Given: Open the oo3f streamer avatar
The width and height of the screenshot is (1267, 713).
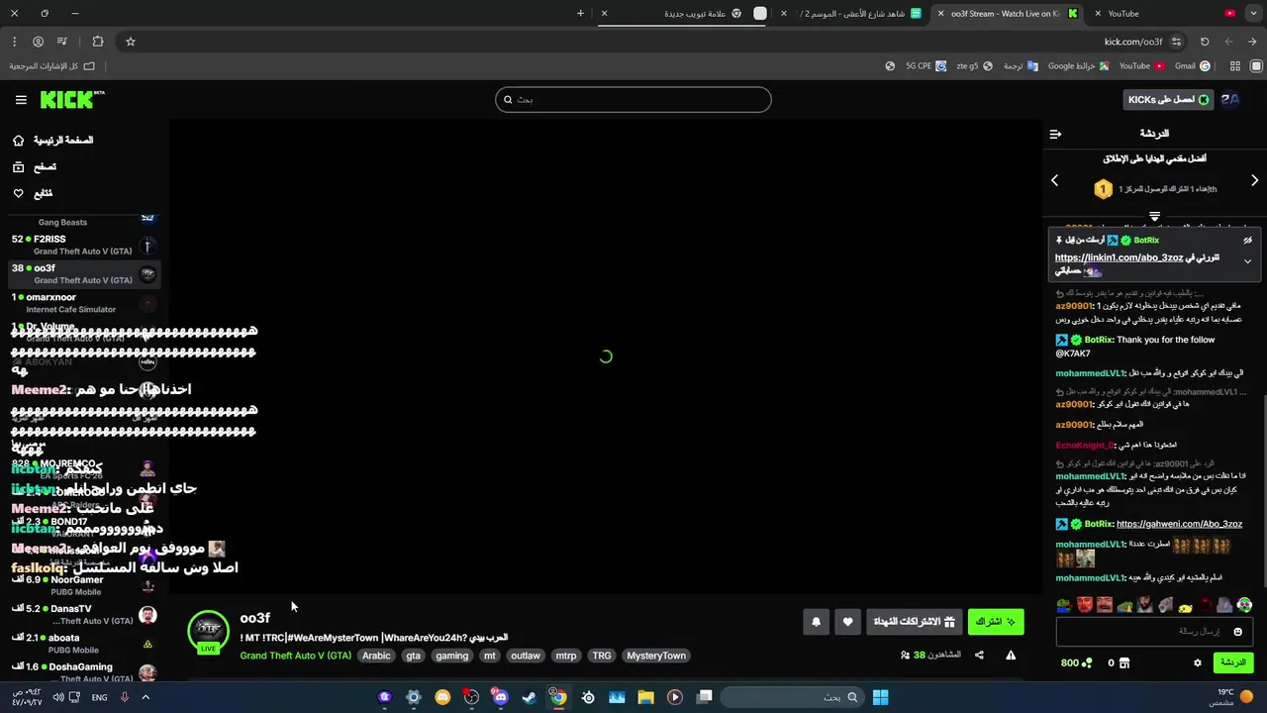Looking at the screenshot, I should coord(208,630).
